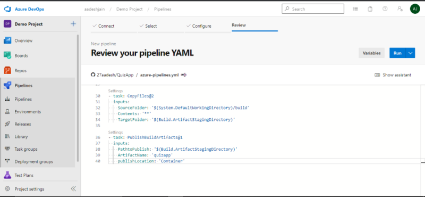
Task: Open Releases rocket icon
Action: click(x=7, y=124)
